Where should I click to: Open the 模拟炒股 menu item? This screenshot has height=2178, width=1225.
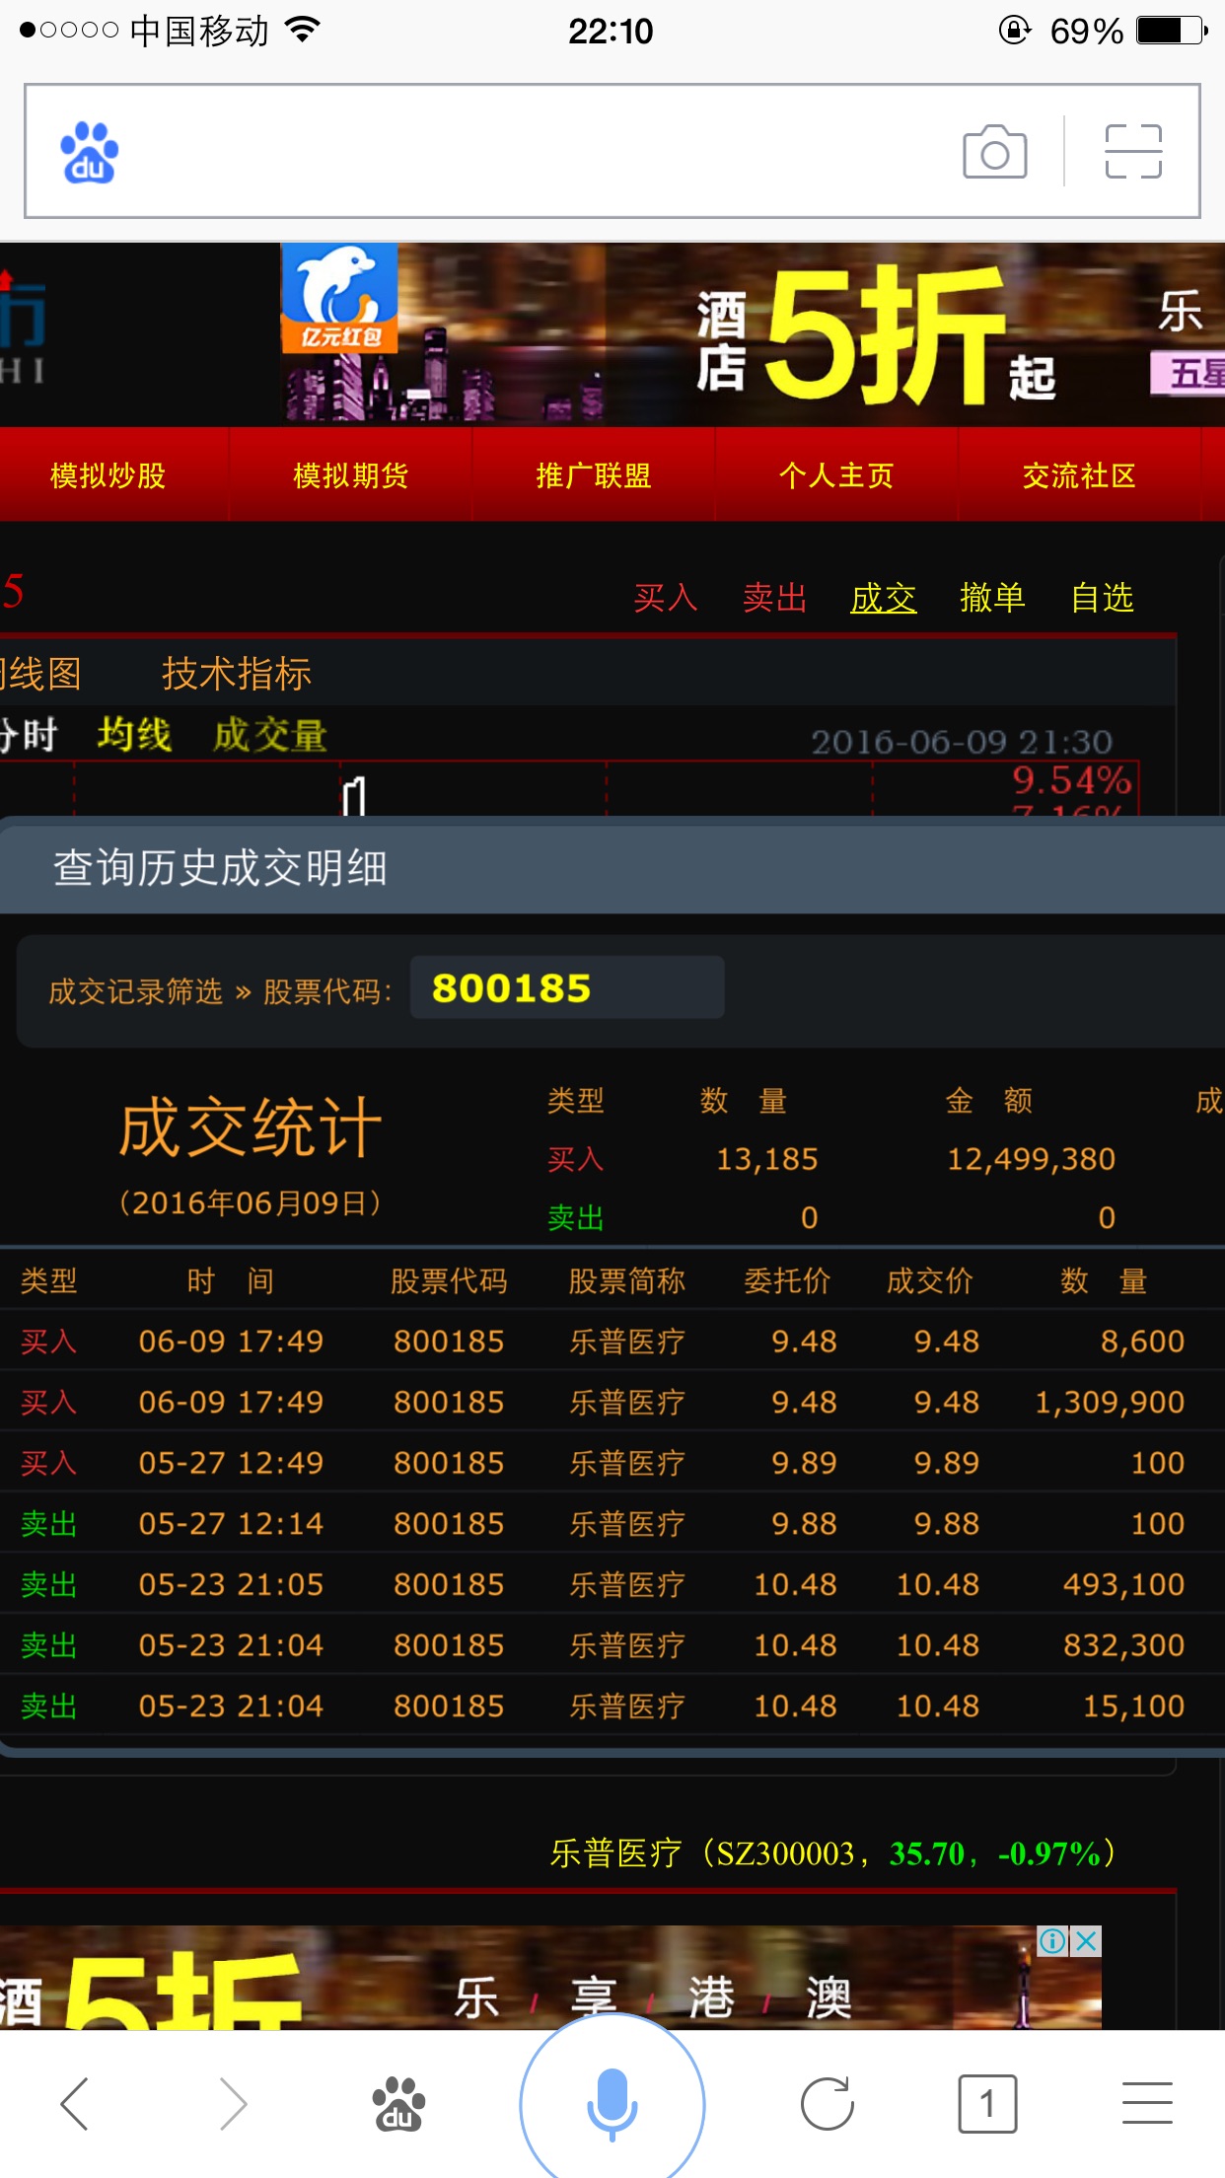tap(108, 475)
